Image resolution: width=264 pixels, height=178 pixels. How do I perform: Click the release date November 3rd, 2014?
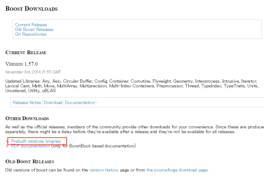pyautogui.click(x=33, y=72)
